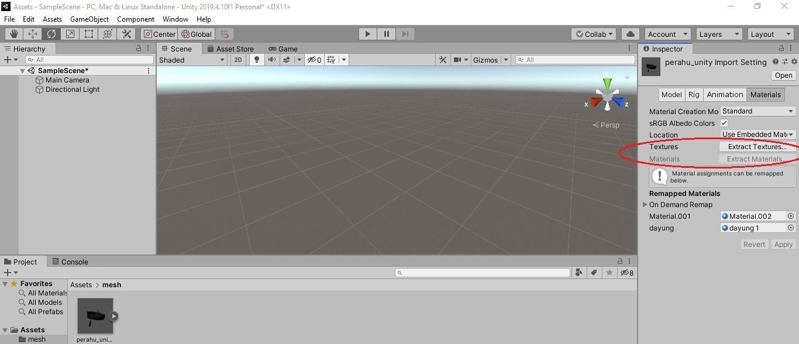Switch to Game tab
This screenshot has width=799, height=344.
283,49
